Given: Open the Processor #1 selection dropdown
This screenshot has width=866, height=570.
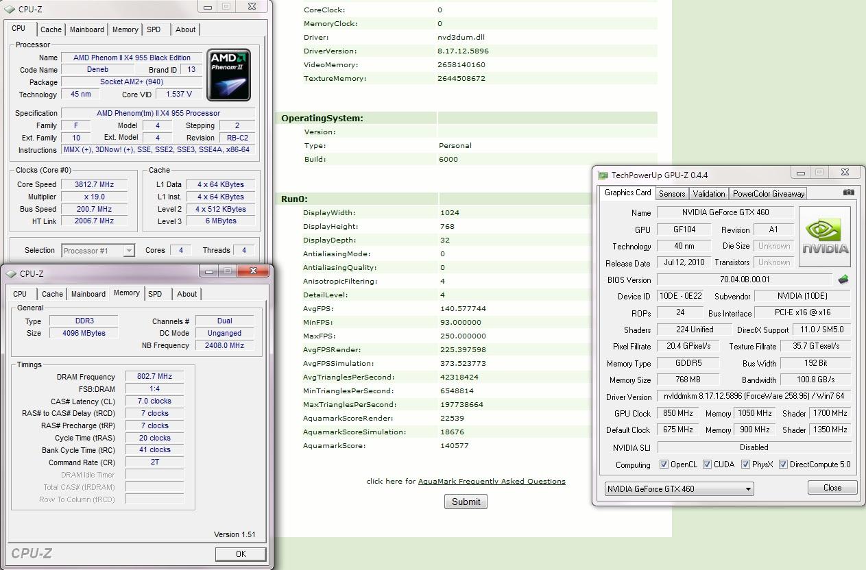Looking at the screenshot, I should coord(98,251).
